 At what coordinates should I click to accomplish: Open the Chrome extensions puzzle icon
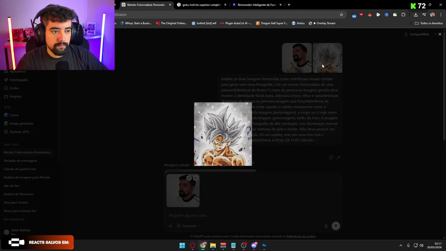403,15
